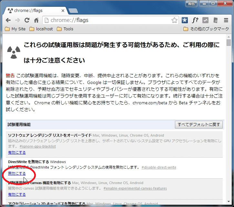Click the tab's radiation favicon
234x207 pixels.
click(10, 11)
